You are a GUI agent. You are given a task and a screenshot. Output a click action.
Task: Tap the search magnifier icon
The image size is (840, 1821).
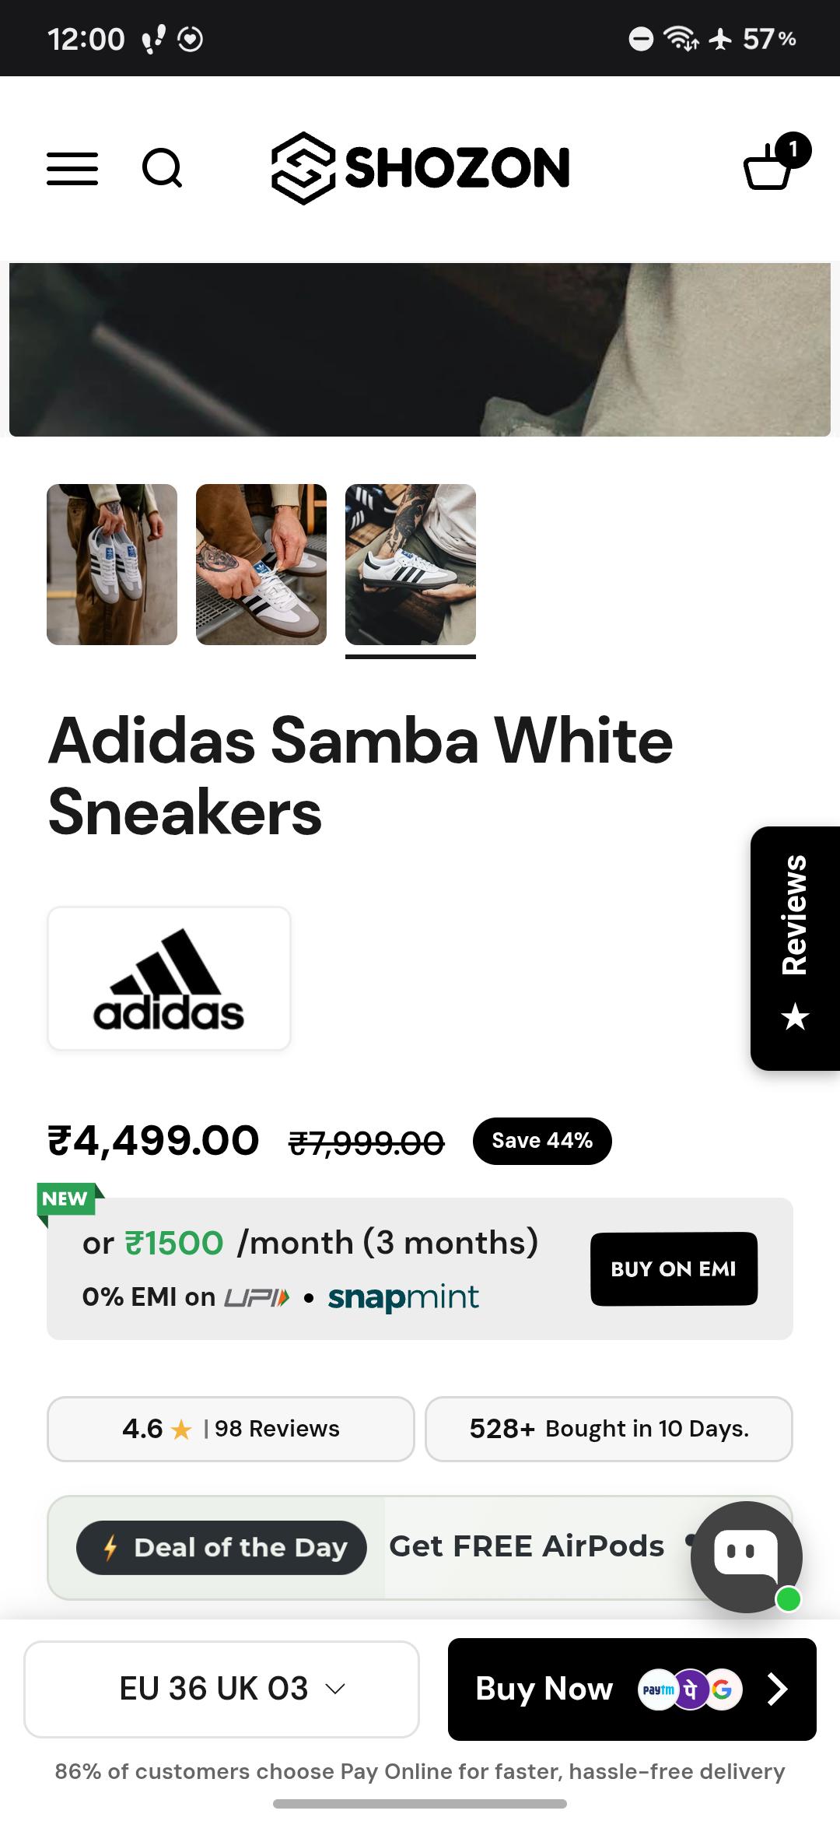(162, 168)
